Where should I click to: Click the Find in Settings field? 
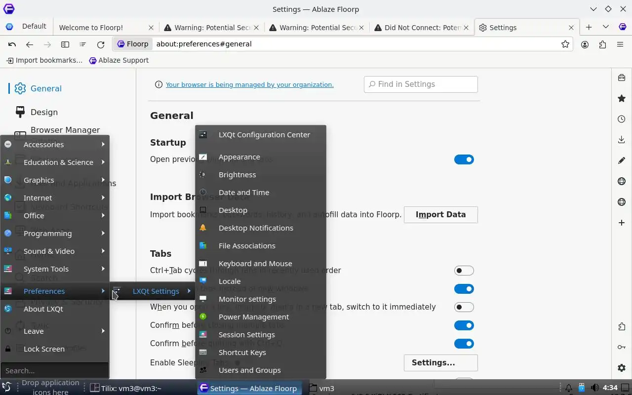tap(421, 84)
